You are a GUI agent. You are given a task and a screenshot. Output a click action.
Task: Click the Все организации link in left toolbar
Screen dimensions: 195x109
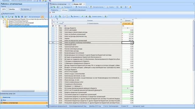point(34,17)
